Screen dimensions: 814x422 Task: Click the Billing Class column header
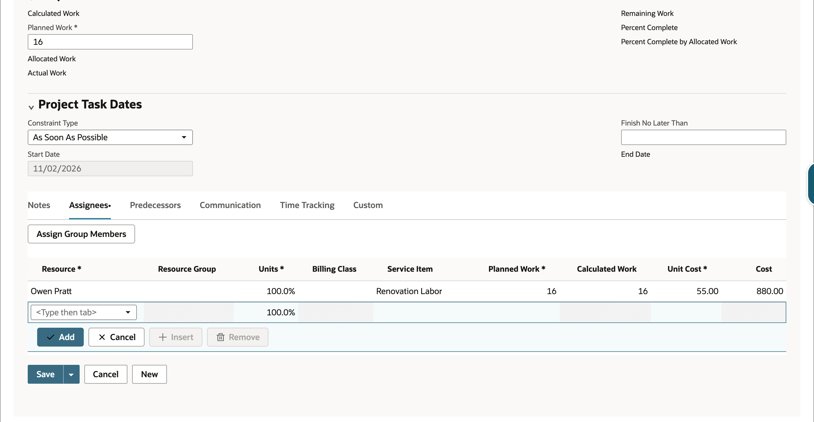(x=334, y=269)
